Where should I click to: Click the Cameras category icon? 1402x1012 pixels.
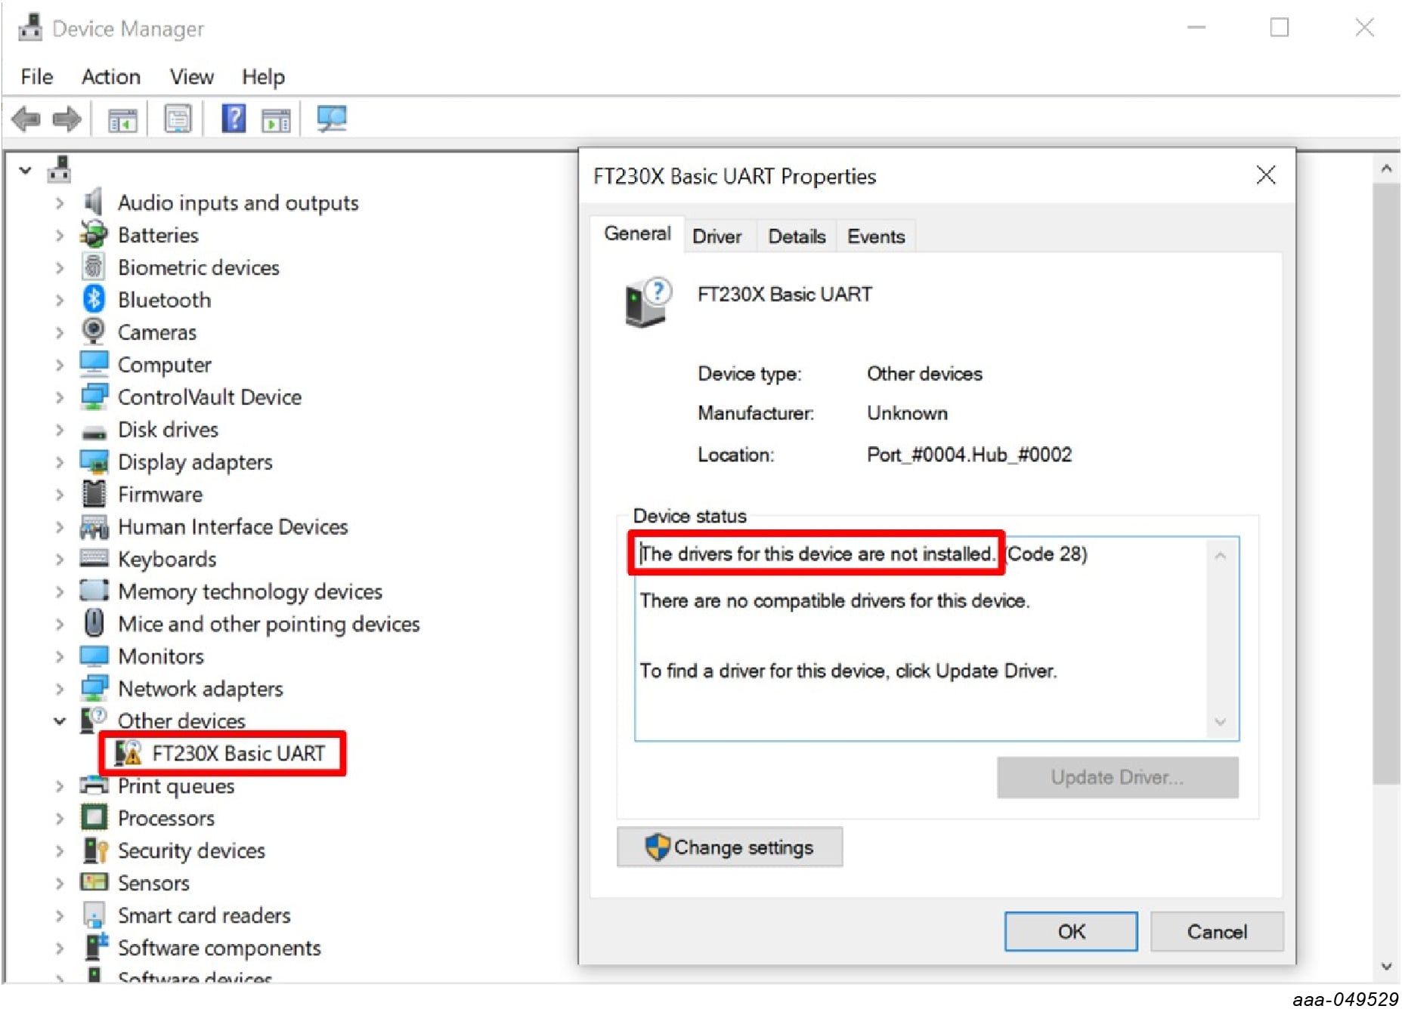coord(94,332)
